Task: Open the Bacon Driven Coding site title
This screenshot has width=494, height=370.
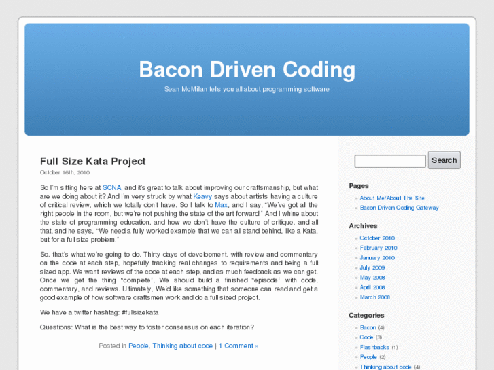Action: tap(247, 70)
